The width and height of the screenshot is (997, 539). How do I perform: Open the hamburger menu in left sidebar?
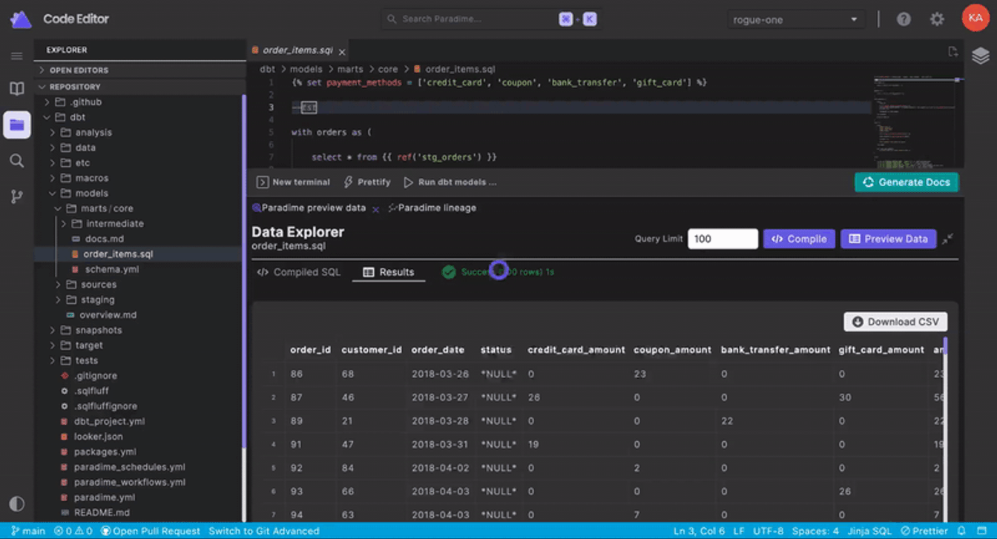click(16, 56)
